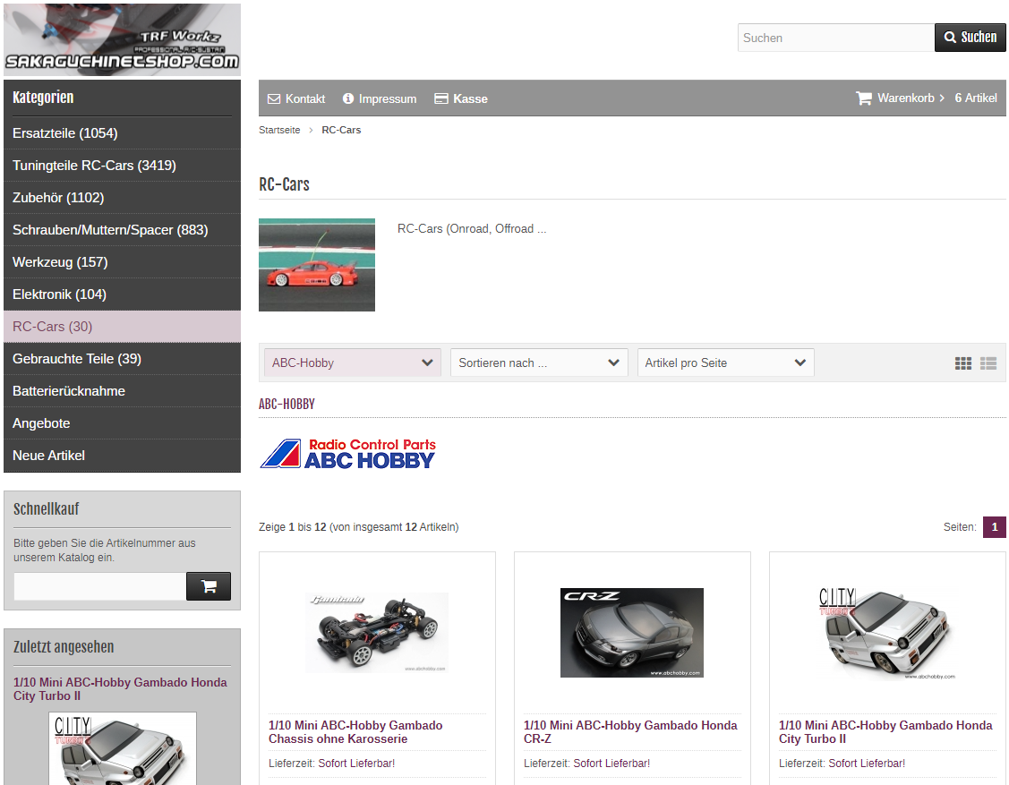Click the Suchen search input field
Image resolution: width=1009 pixels, height=785 pixels.
(836, 38)
